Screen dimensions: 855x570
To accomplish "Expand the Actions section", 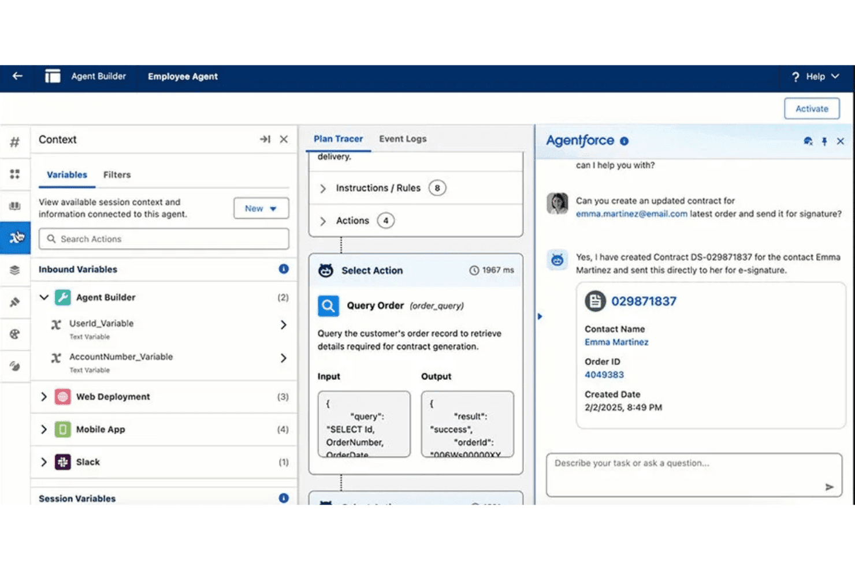I will coord(323,221).
